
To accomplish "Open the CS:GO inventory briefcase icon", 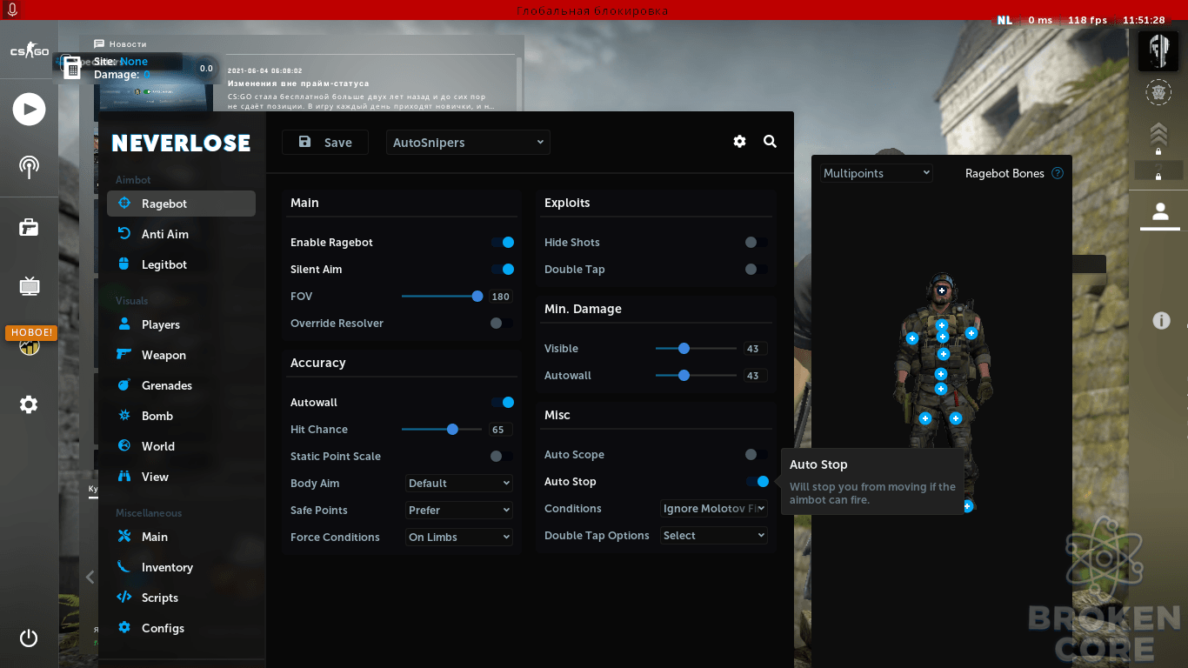I will coord(29,227).
